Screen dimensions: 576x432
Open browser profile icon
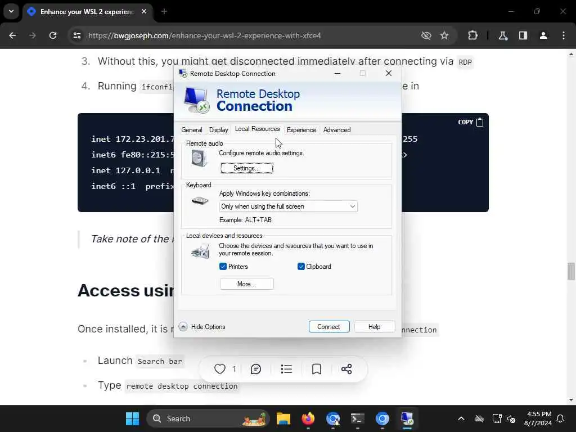click(x=543, y=35)
